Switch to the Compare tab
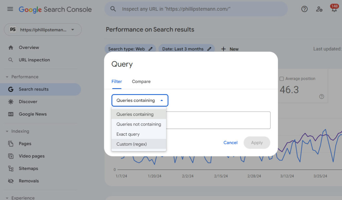The image size is (342, 200). [141, 81]
